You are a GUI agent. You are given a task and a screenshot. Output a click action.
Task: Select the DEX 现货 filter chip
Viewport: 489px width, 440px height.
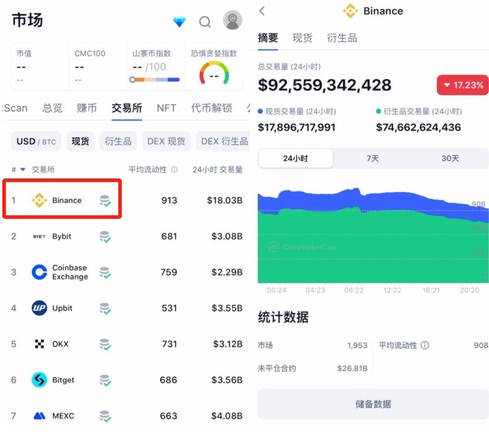(x=166, y=142)
